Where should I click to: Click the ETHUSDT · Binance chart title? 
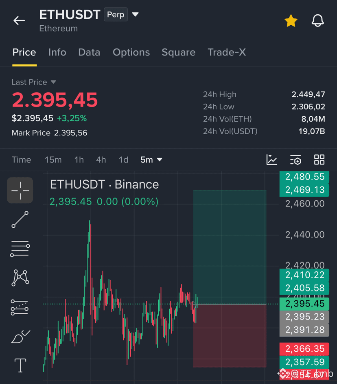pyautogui.click(x=105, y=184)
